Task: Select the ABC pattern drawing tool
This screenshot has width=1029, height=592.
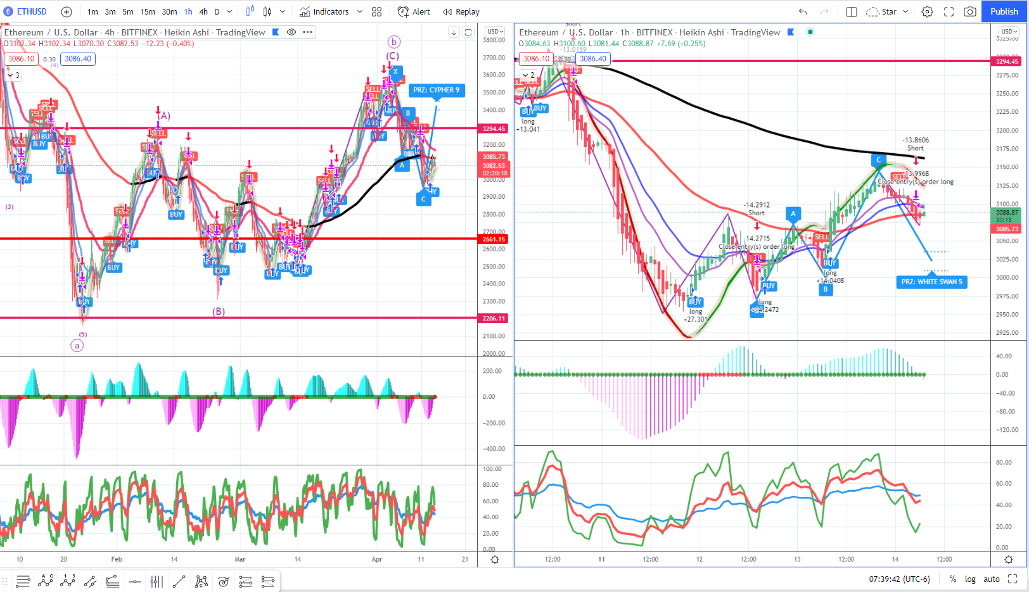Action: pos(46,581)
